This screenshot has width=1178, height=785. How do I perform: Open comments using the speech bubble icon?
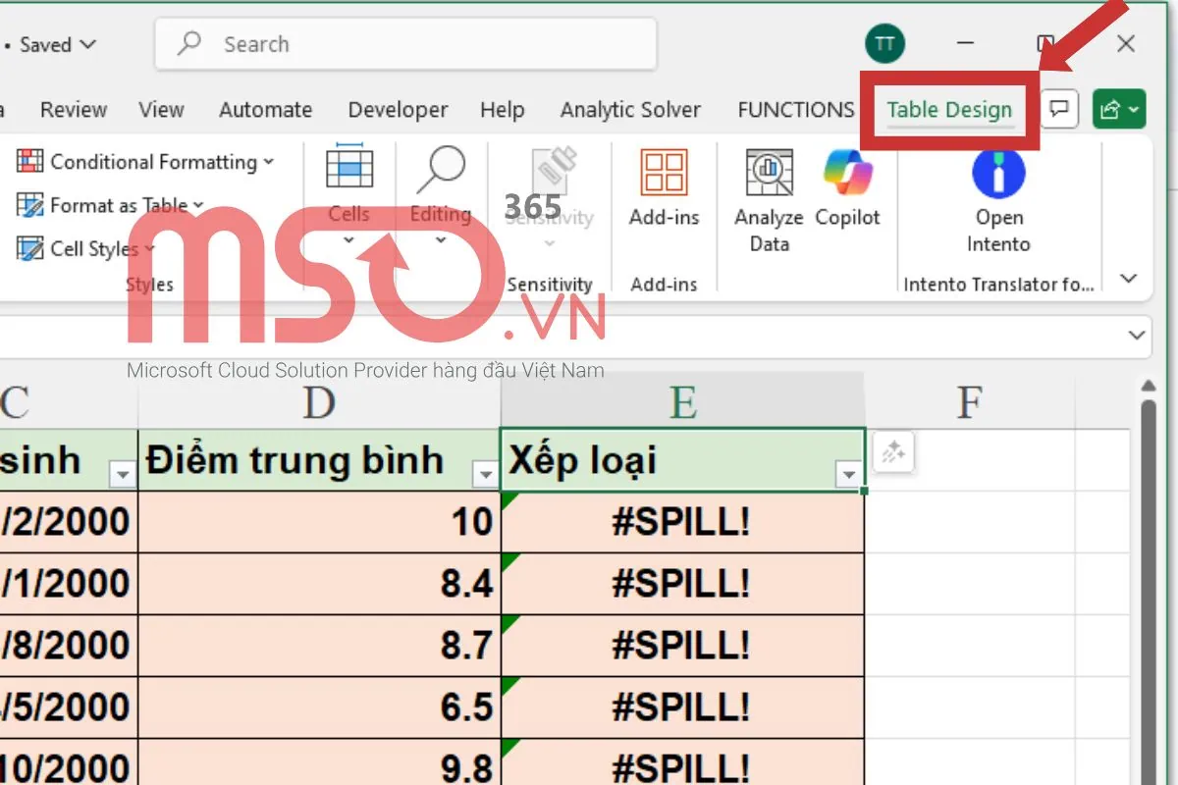pyautogui.click(x=1058, y=110)
